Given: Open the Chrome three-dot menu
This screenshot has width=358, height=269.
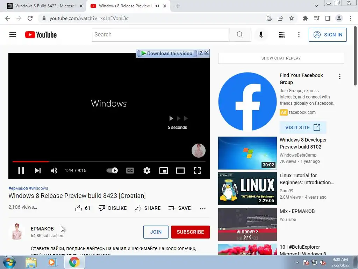Looking at the screenshot, I should [350, 18].
